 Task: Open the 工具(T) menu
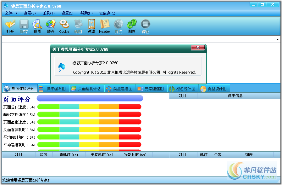48,13
